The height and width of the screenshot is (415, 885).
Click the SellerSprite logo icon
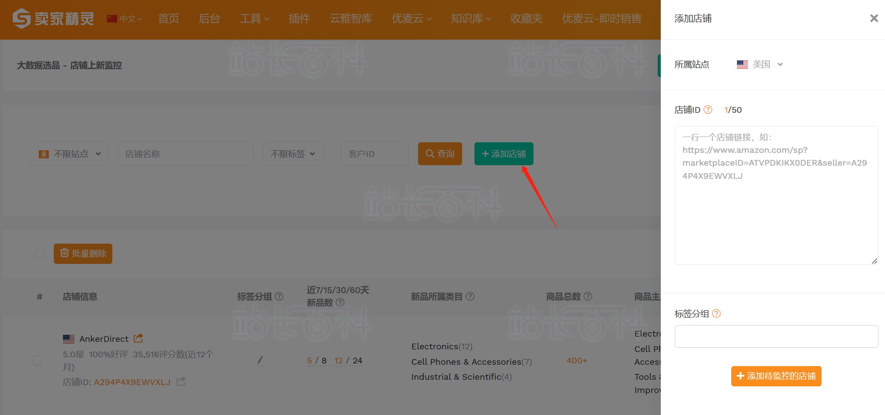[21, 19]
